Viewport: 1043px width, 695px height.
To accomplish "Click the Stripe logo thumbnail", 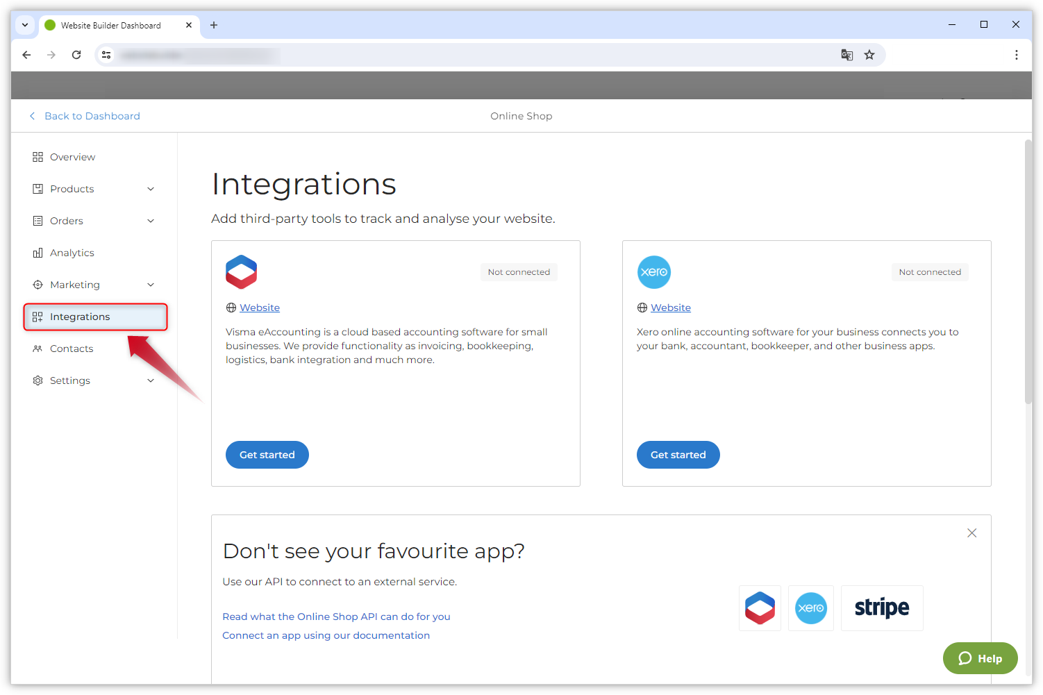I will pyautogui.click(x=881, y=608).
